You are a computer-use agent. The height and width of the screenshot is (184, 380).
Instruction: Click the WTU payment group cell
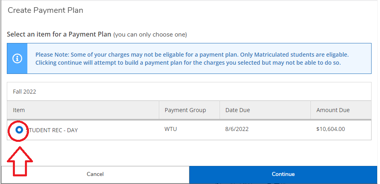170,129
